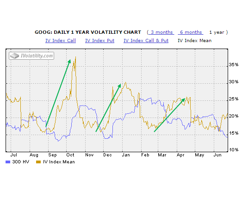Select the 1 year range label
Screen dimensions: 242x217
[217, 32]
